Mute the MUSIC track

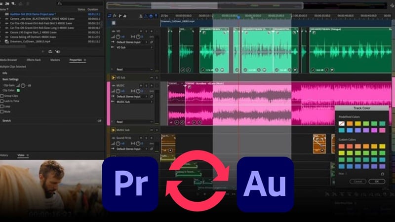(141, 85)
